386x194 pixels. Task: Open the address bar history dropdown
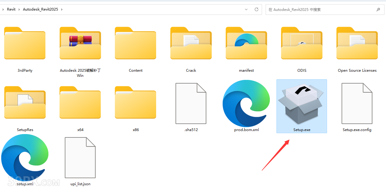click(246, 9)
